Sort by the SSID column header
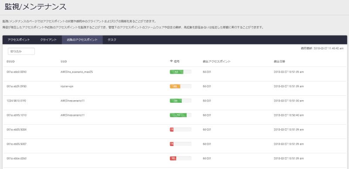 tap(63, 61)
